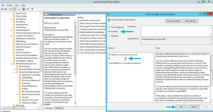This screenshot has width=213, height=112.
Task: Click the icon beside Suspend user sign-in setting
Action: pyautogui.click(x=78, y=35)
